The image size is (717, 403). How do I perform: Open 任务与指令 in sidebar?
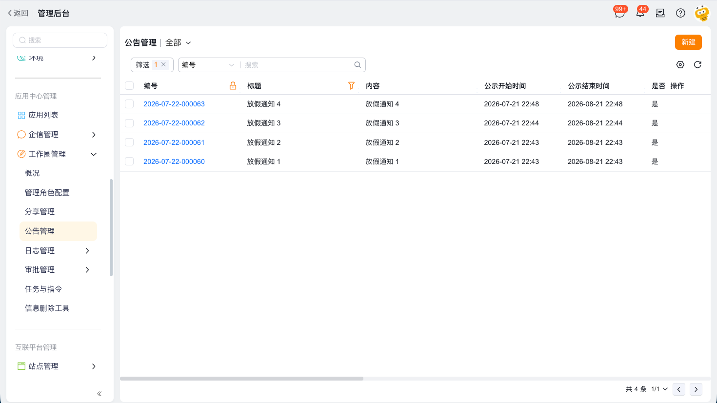(x=43, y=289)
